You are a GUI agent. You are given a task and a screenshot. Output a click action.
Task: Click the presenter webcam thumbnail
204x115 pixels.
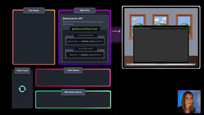pyautogui.click(x=189, y=102)
